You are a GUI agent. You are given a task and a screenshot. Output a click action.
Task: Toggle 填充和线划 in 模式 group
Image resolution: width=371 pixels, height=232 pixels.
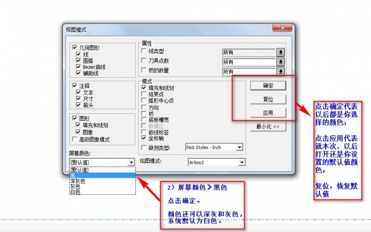pos(143,88)
